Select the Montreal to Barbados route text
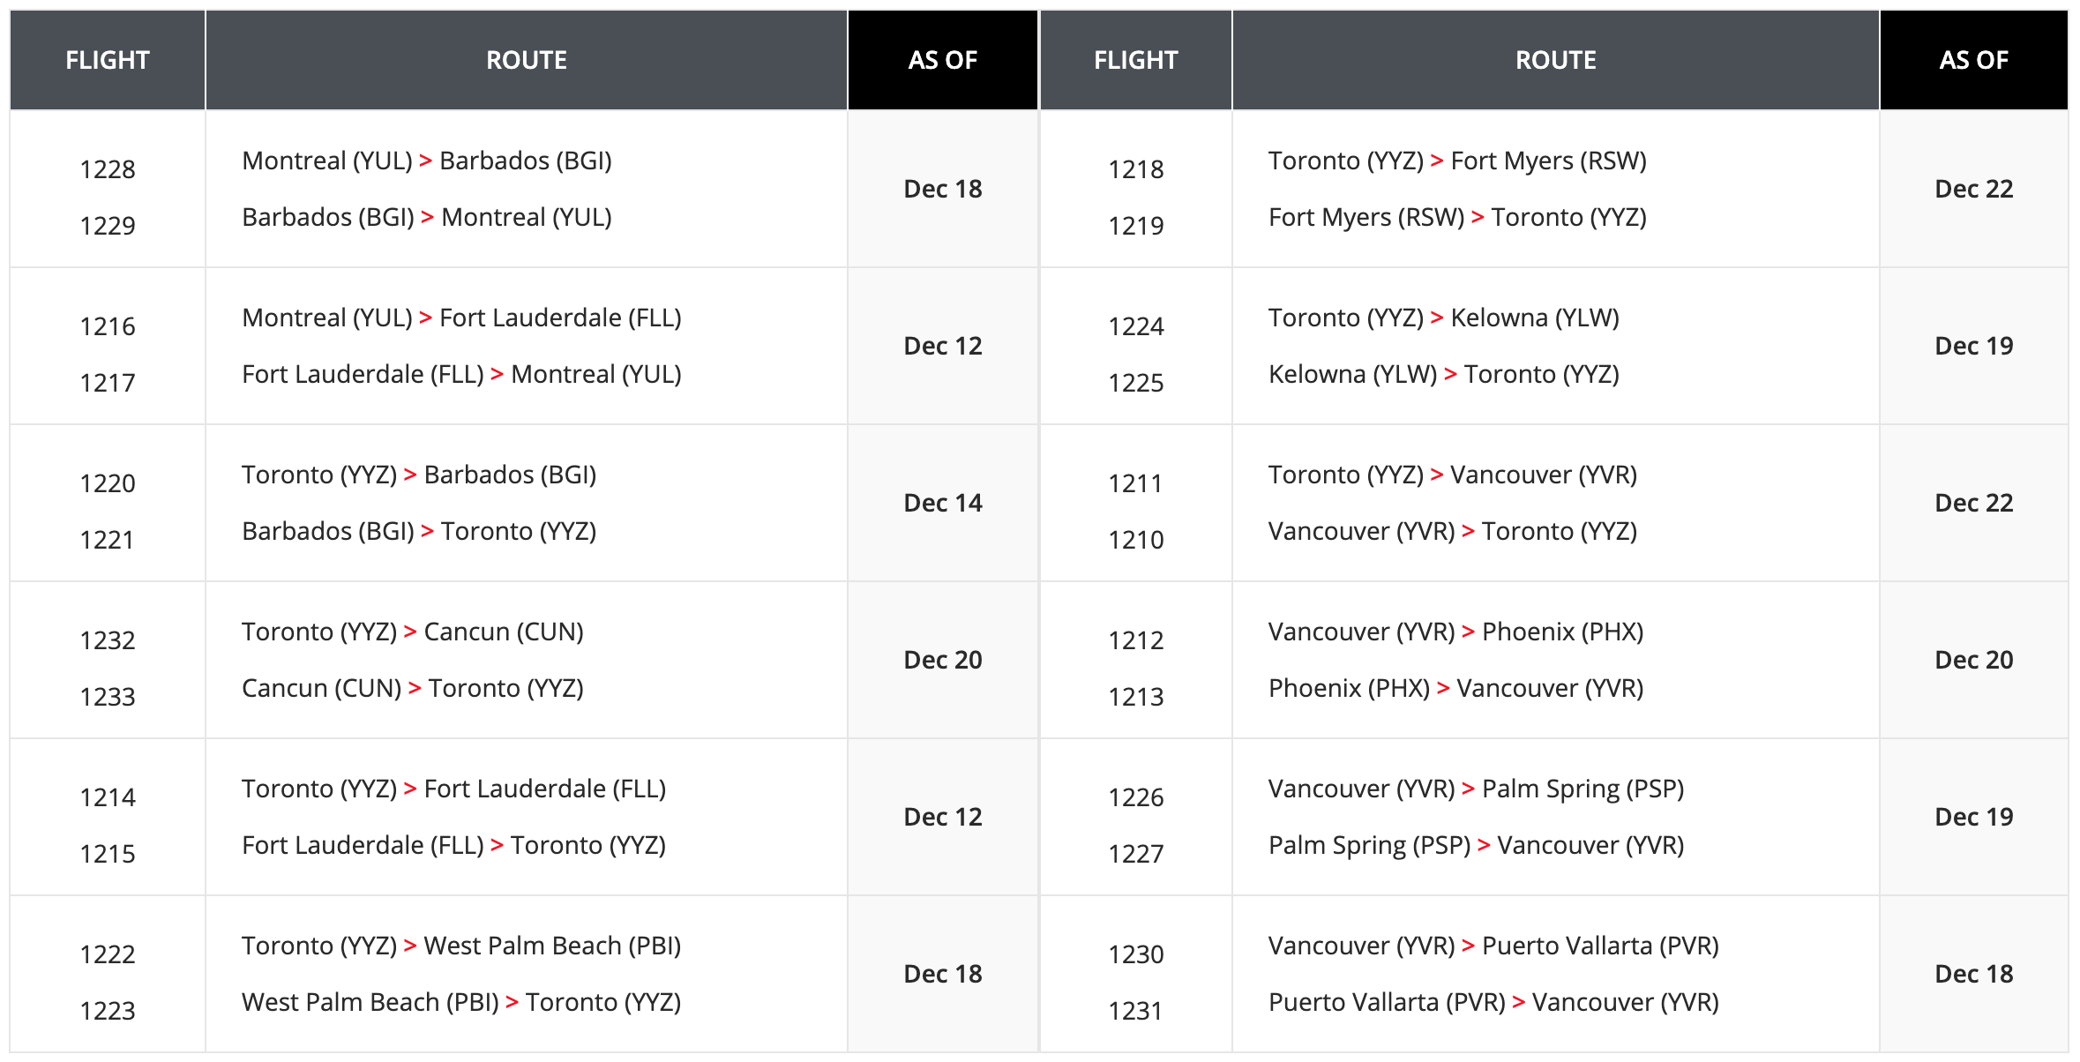Image resolution: width=2080 pixels, height=1062 pixels. pos(427,161)
